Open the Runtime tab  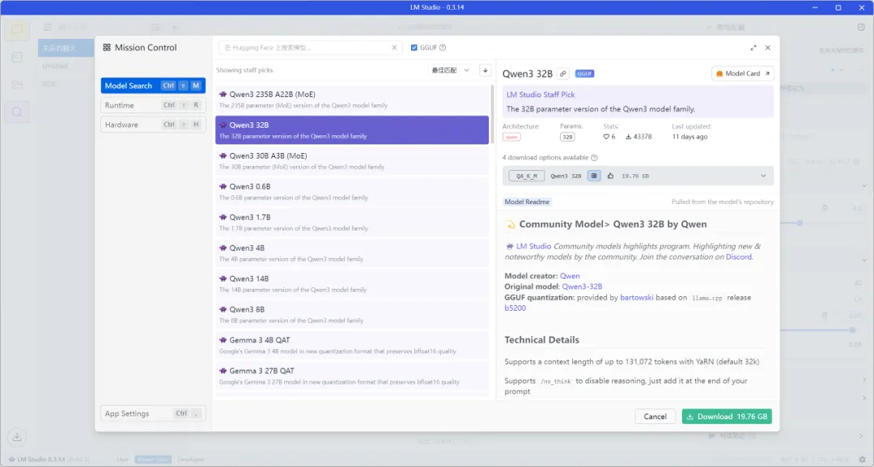(x=153, y=105)
